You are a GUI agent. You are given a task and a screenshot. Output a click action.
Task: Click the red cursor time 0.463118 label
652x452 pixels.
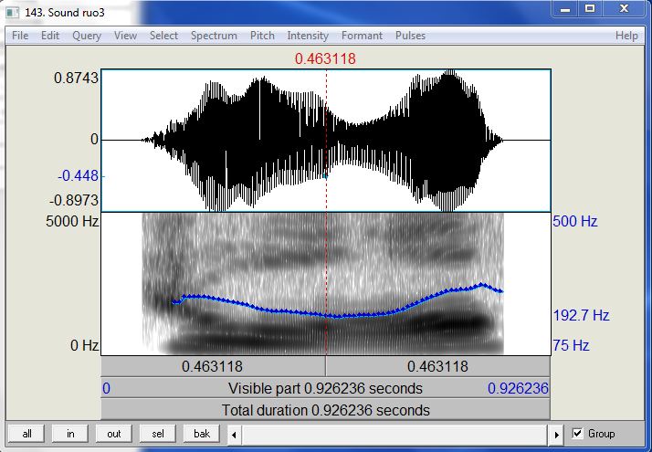click(x=325, y=58)
